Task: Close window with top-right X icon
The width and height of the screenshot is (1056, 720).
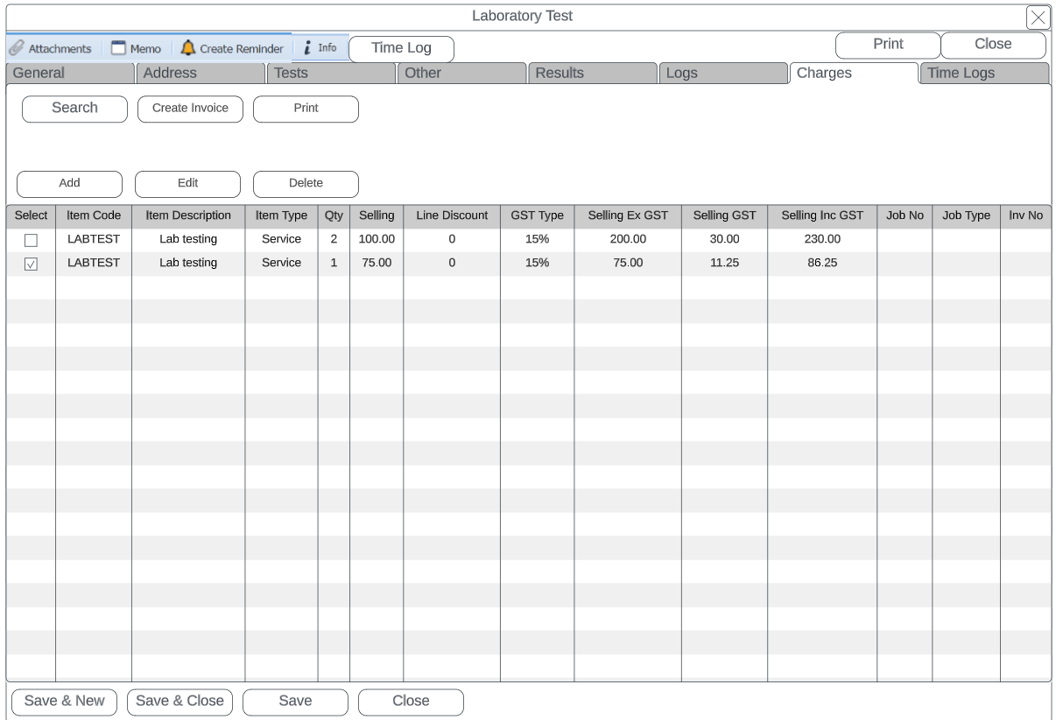Action: (x=1038, y=18)
